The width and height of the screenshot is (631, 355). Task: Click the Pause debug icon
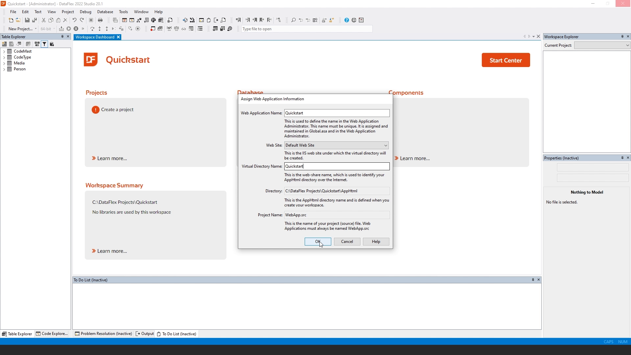(76, 29)
